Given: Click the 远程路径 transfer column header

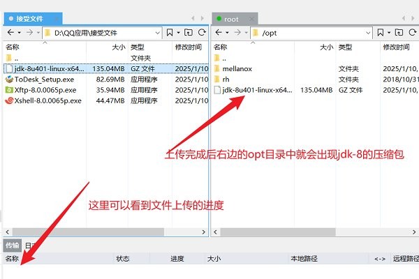Looking at the screenshot, I should [x=405, y=259].
